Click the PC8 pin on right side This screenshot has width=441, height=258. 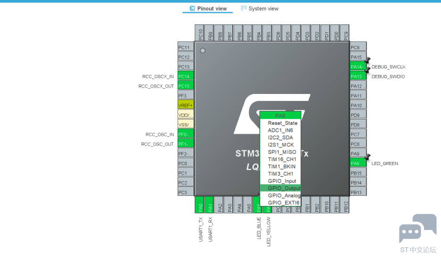(359, 47)
